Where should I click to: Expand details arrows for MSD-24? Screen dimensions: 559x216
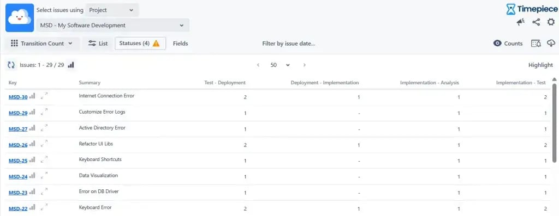pyautogui.click(x=44, y=176)
